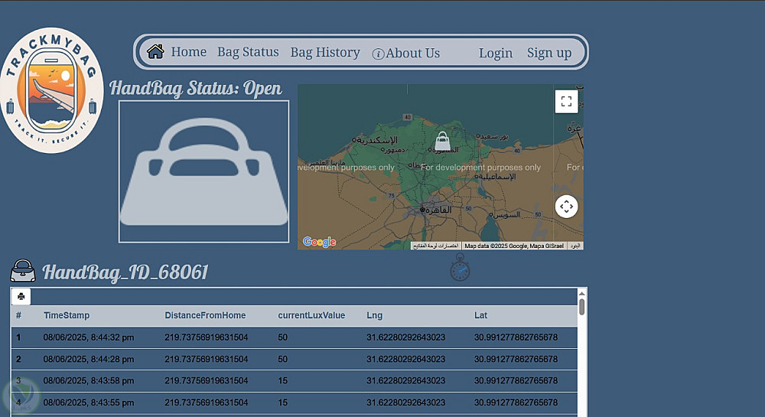Click the handbag marker on the map
Image resolution: width=765 pixels, height=417 pixels.
click(x=441, y=141)
